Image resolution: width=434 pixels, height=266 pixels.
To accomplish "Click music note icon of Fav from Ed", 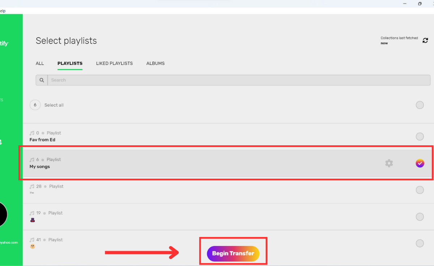I will pyautogui.click(x=32, y=133).
